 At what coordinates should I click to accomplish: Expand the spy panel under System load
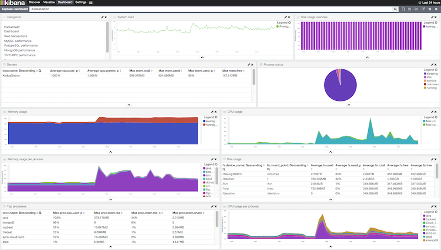coord(202,57)
